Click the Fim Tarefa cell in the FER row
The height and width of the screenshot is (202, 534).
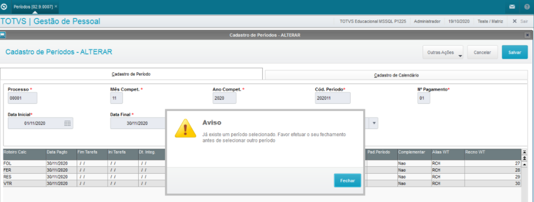point(92,169)
